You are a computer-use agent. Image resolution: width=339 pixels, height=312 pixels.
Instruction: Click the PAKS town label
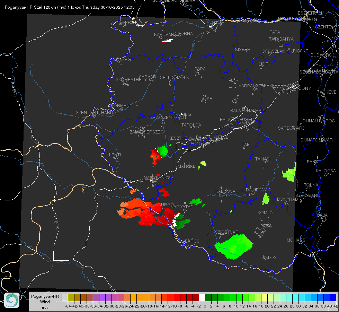click(312, 162)
